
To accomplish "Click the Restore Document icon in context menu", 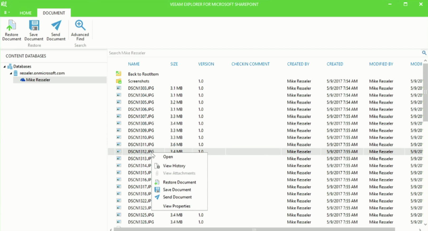I will 157,182.
